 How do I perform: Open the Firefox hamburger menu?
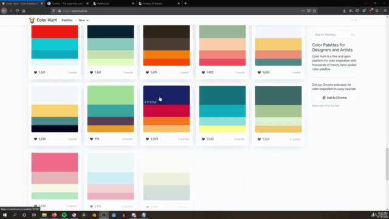pyautogui.click(x=385, y=11)
